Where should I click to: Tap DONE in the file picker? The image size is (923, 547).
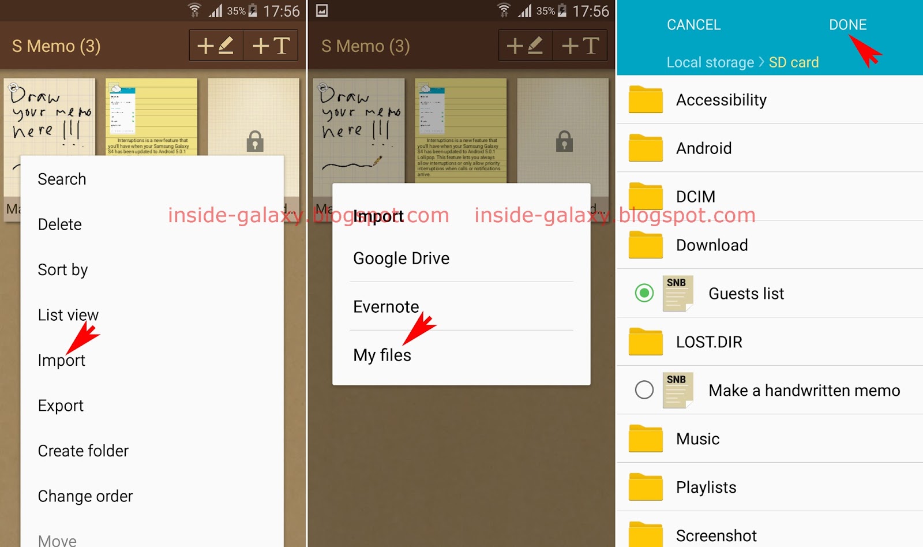tap(847, 25)
